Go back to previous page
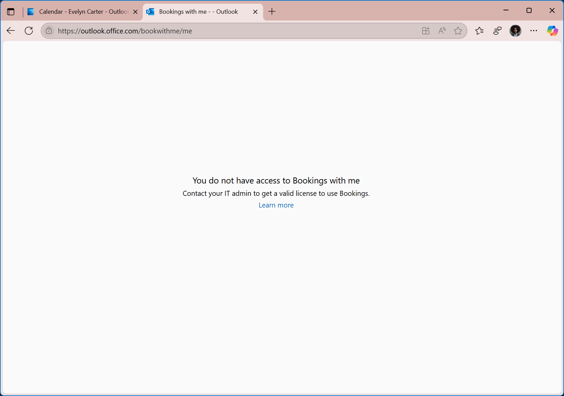564x396 pixels. coord(11,31)
